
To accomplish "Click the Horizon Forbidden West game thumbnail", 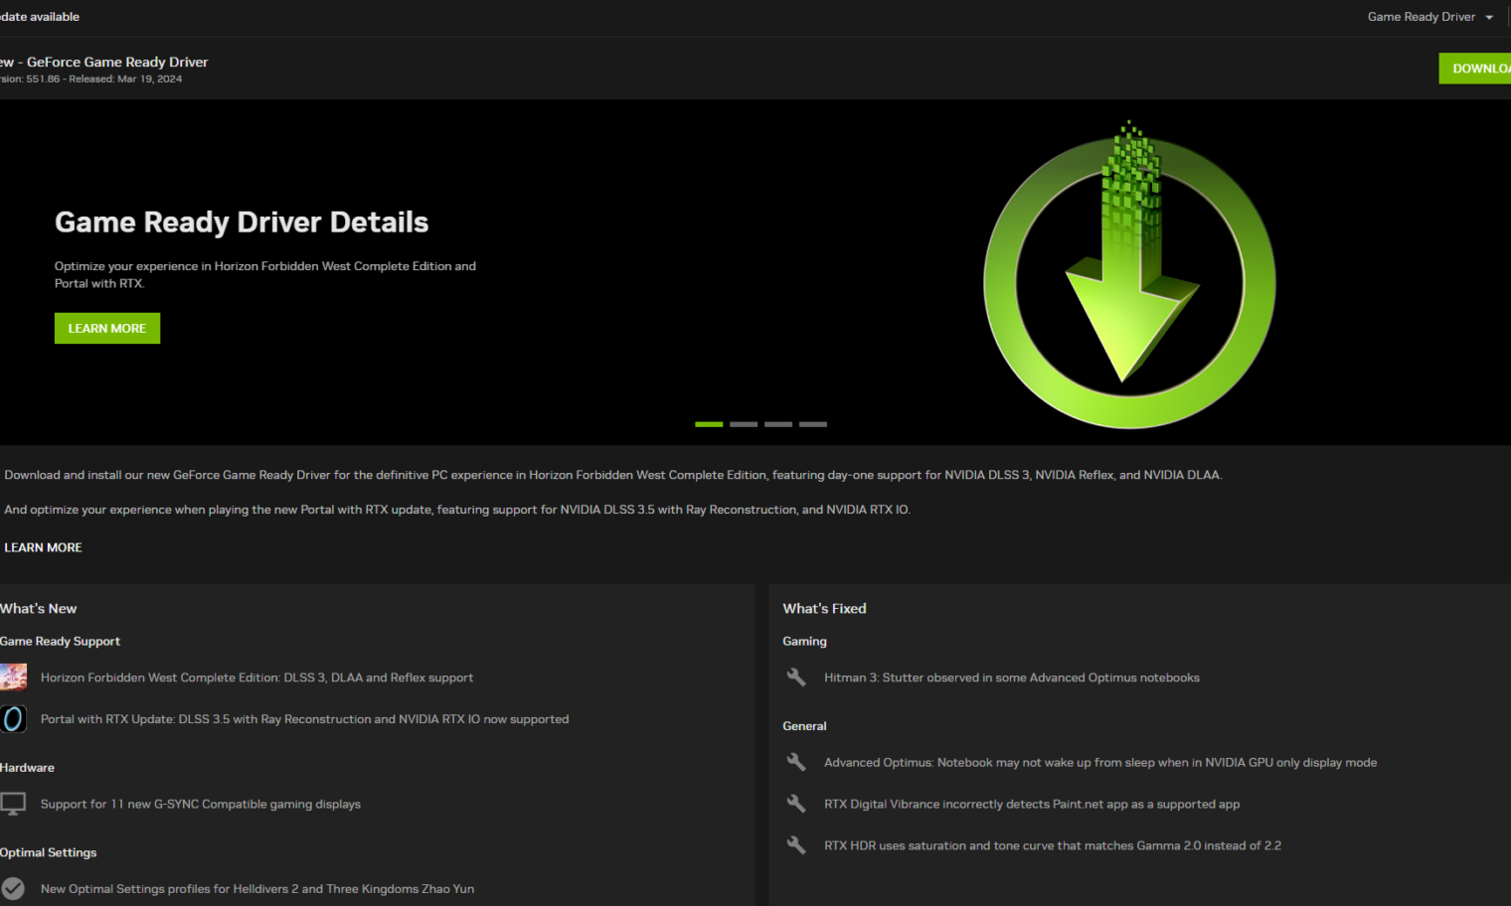I will click(13, 678).
